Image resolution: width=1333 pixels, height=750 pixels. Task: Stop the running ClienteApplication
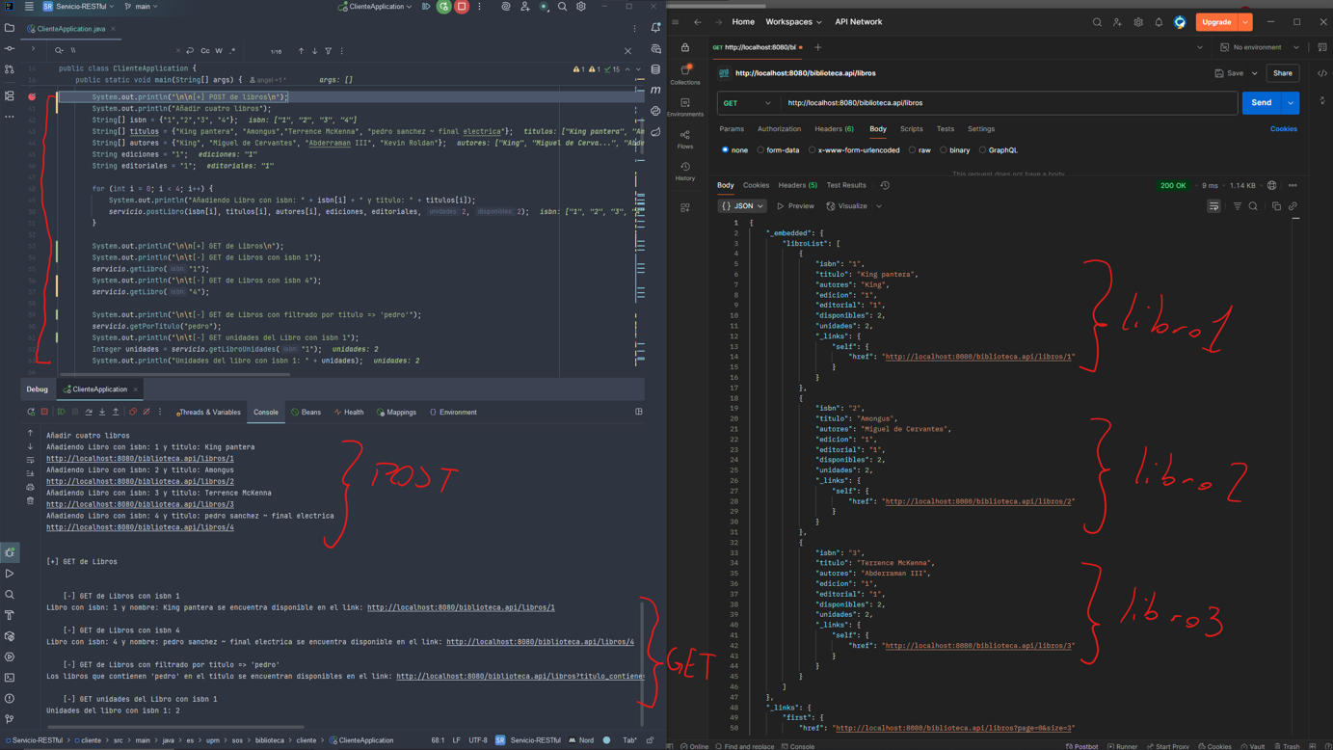point(462,7)
